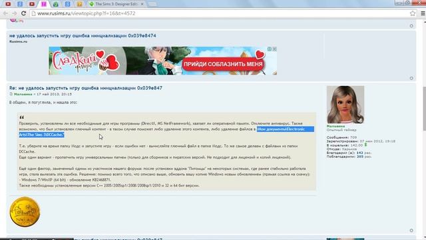Switch to The Sims 3: Designer Edition tab
The image size is (426, 240).
click(x=117, y=4)
